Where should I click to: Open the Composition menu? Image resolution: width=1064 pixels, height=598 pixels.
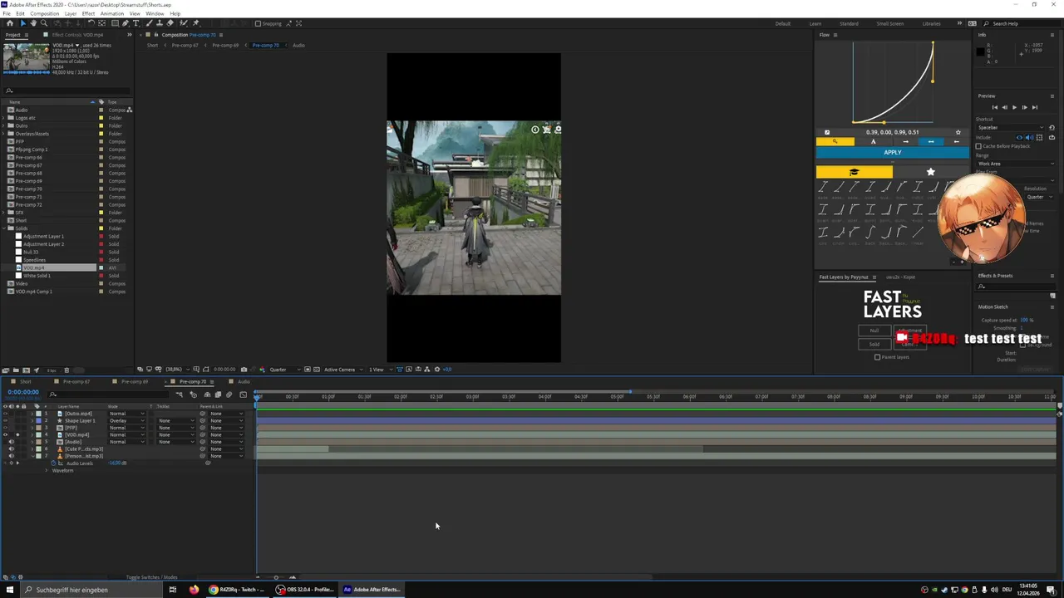tap(45, 14)
